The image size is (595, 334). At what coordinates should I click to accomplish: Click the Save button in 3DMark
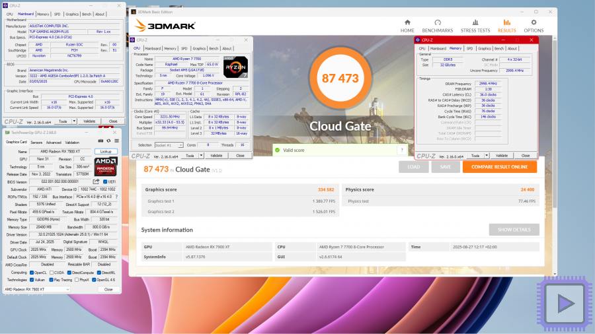(x=446, y=167)
